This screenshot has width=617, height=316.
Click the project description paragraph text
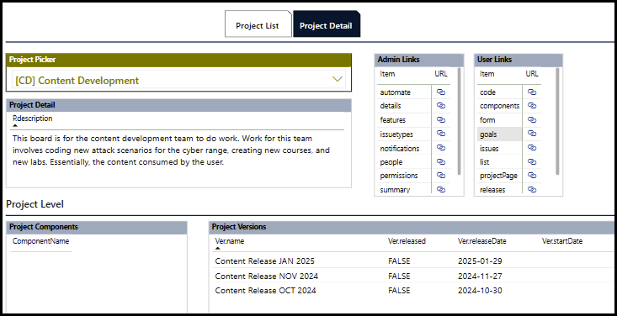[x=171, y=150]
